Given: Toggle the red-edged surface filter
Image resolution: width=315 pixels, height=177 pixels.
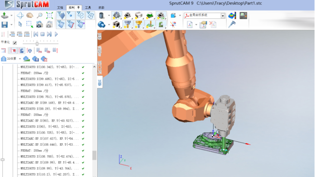Looking at the screenshot, I should pos(71,25).
